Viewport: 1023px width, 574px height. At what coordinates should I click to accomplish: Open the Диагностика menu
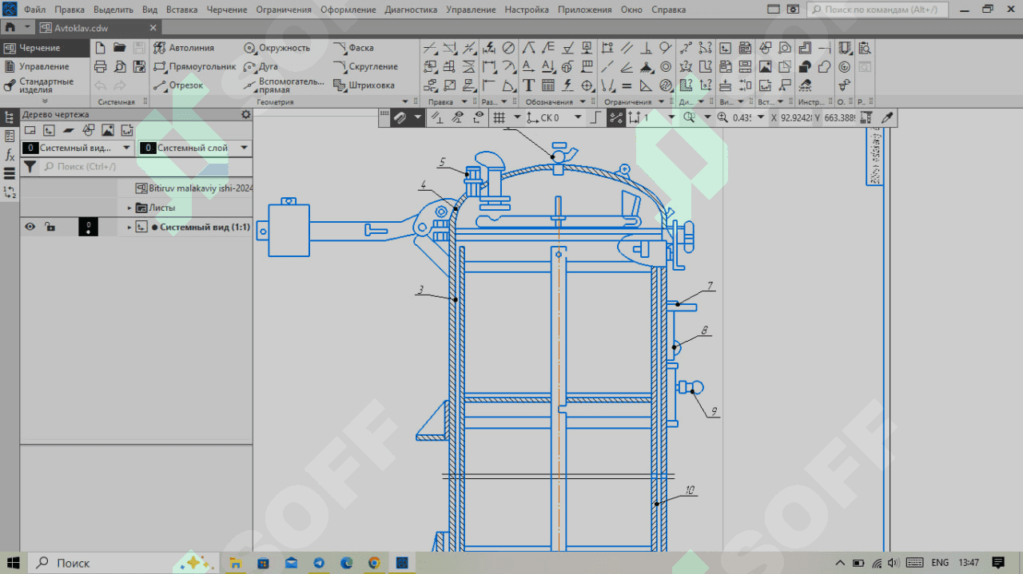[411, 10]
